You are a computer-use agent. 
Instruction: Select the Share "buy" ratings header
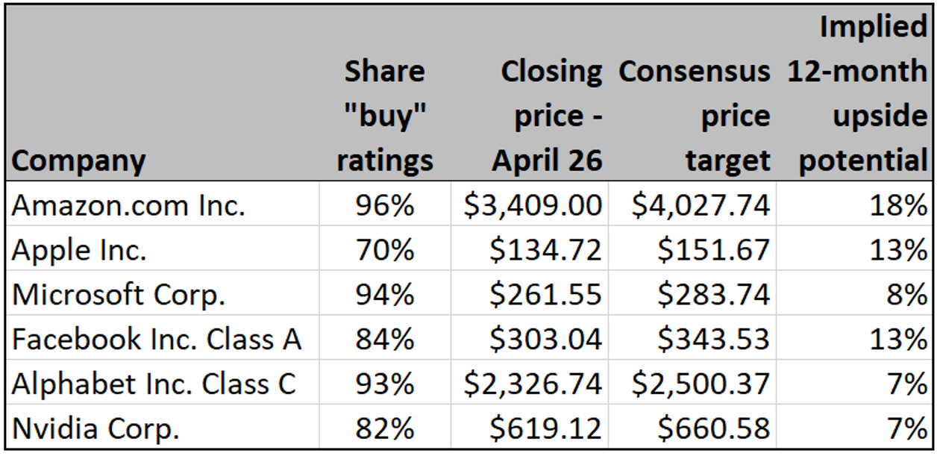(384, 116)
